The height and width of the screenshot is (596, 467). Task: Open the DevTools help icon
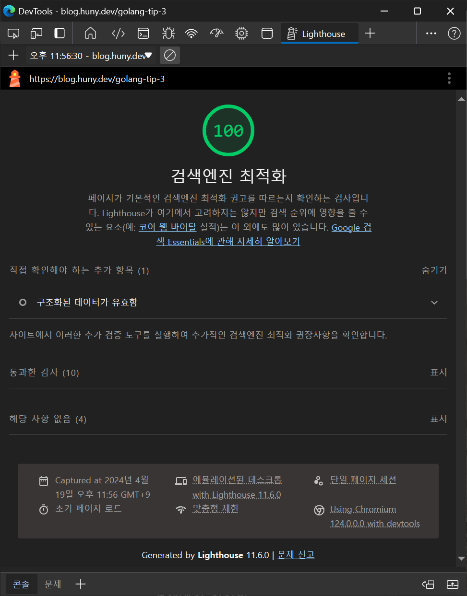[454, 33]
